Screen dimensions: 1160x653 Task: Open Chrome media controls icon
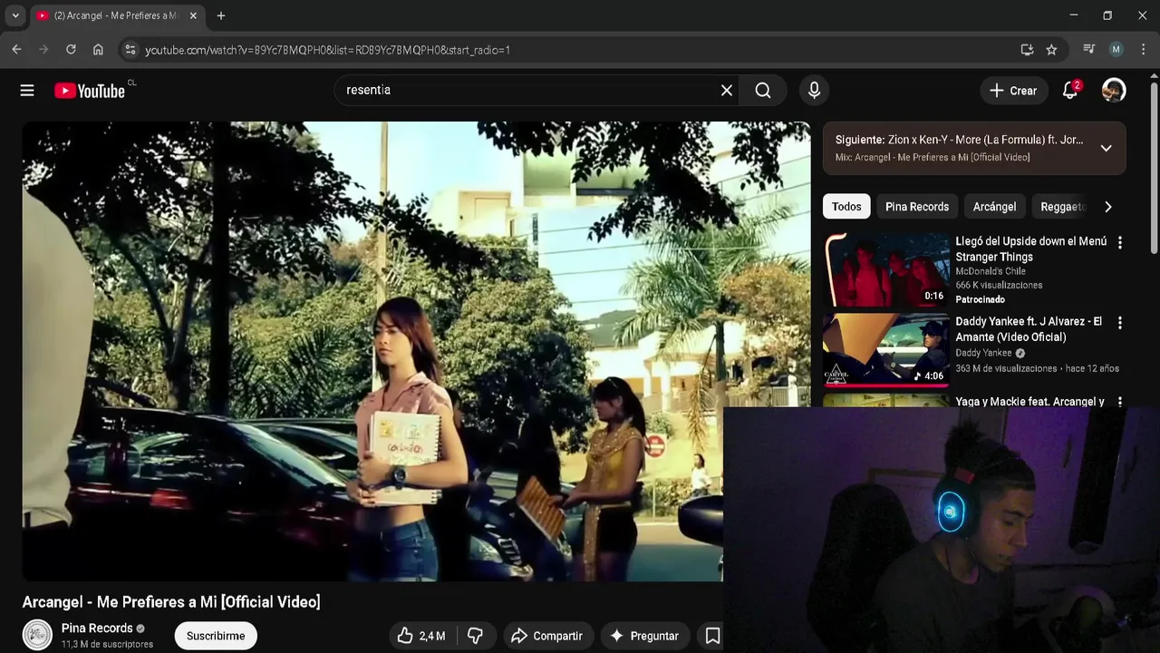pos(1089,50)
